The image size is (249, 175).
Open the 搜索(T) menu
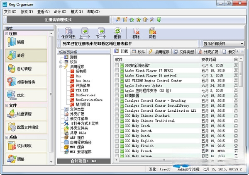tap(27, 12)
